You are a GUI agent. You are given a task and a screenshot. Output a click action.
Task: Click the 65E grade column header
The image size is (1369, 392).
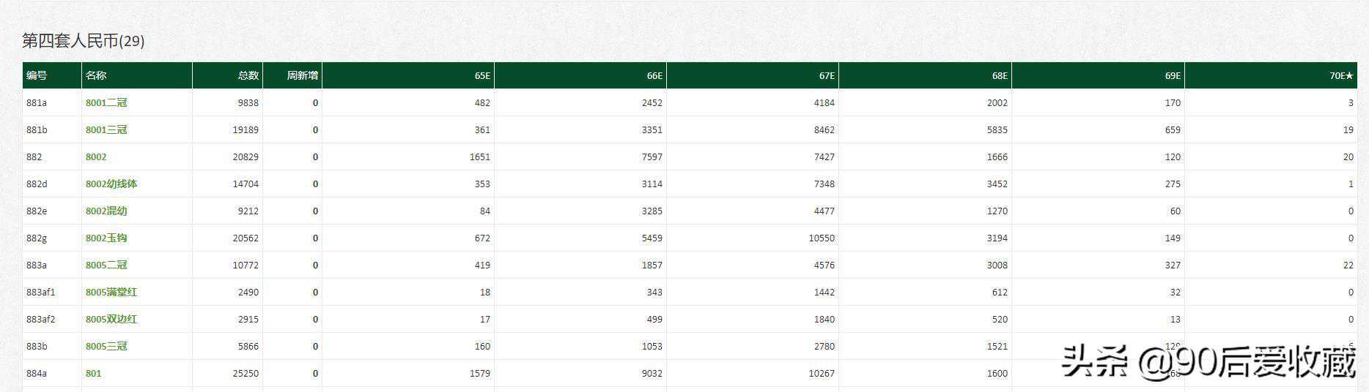[482, 75]
